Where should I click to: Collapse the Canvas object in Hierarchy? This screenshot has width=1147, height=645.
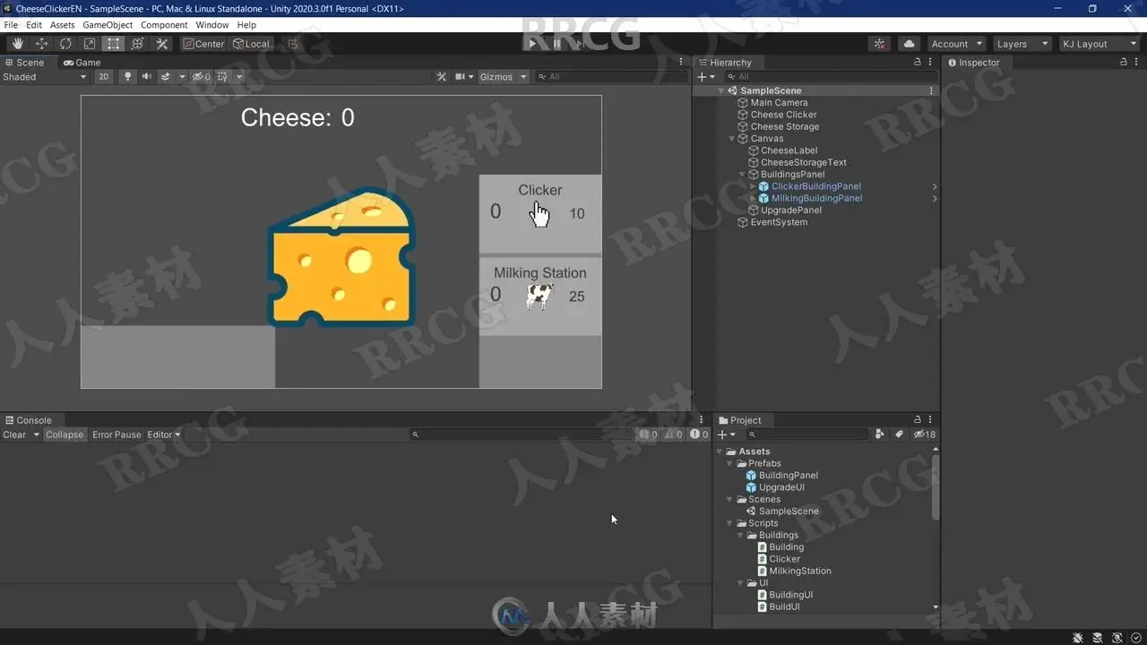732,139
